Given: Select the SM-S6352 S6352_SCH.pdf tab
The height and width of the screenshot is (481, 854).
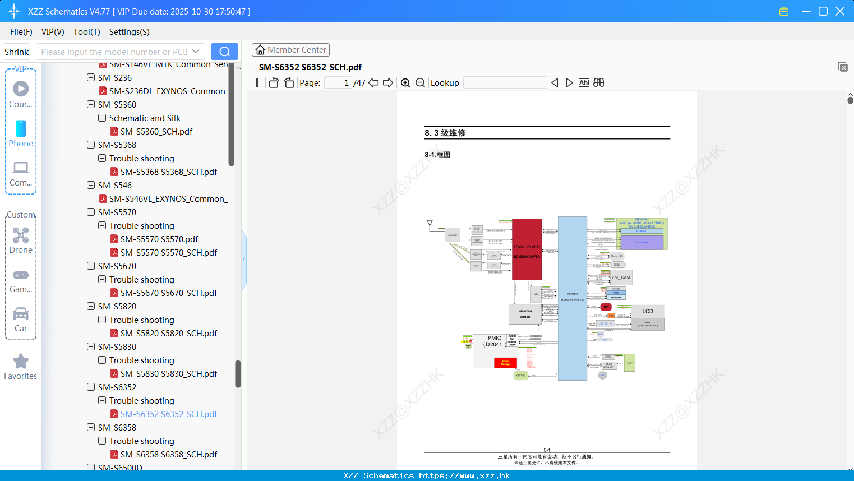Looking at the screenshot, I should click(310, 67).
